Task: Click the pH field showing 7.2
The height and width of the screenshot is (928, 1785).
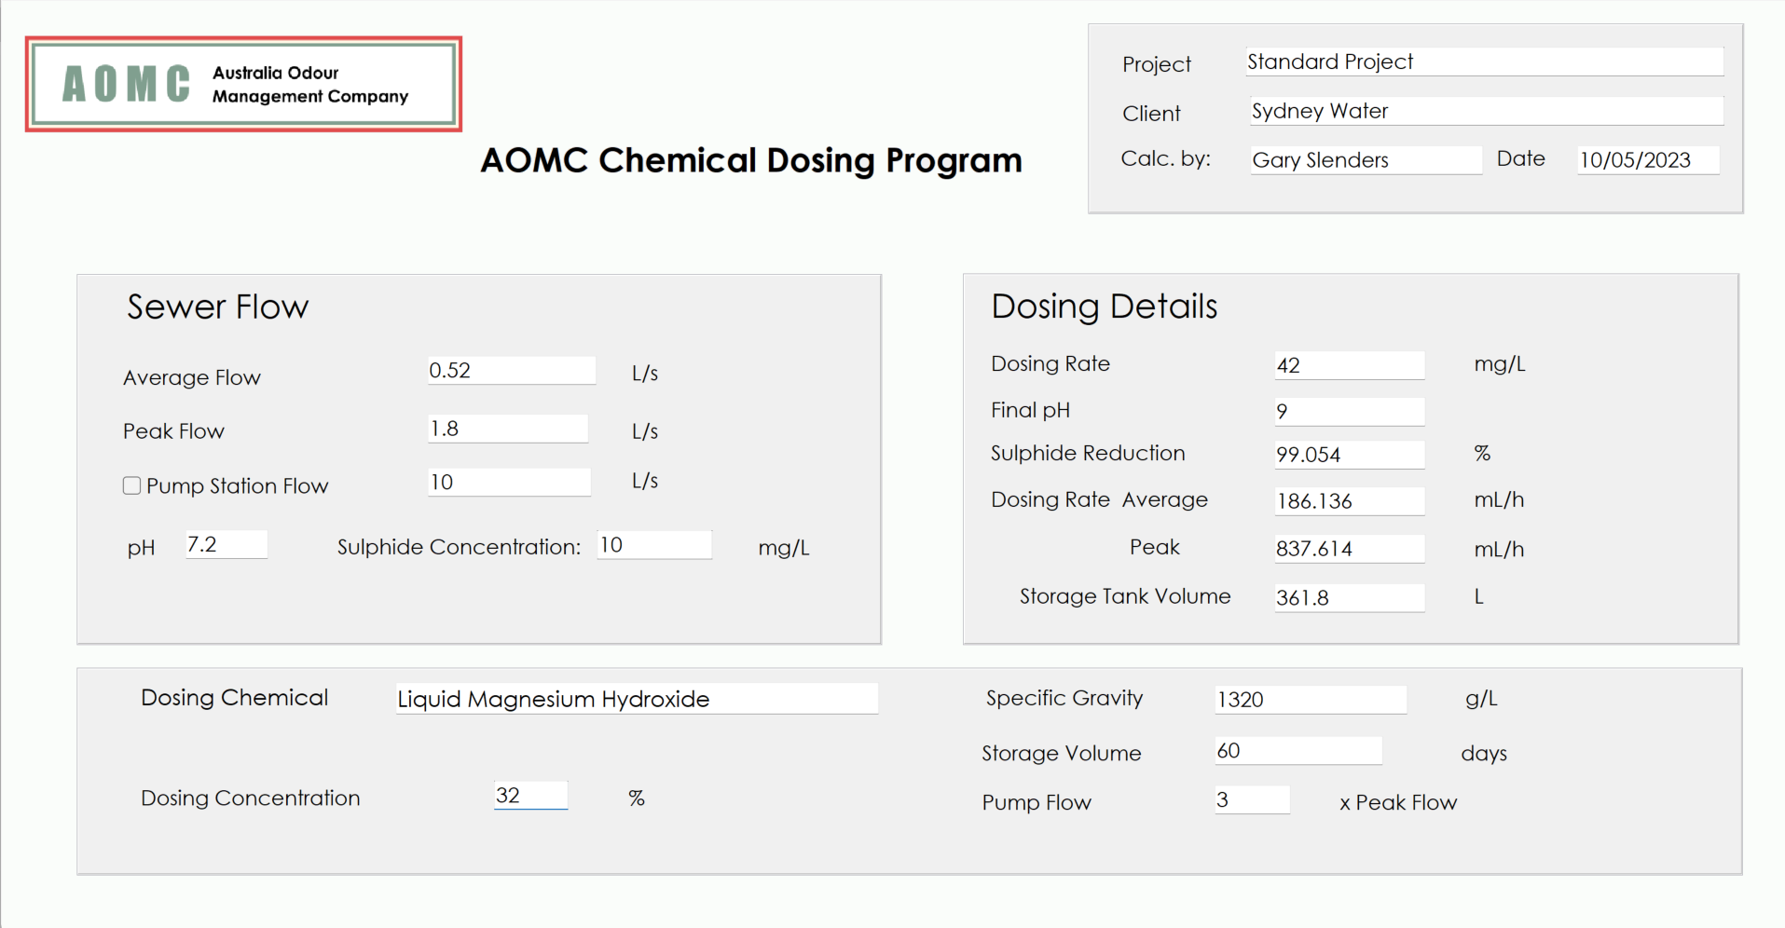Action: (x=226, y=543)
